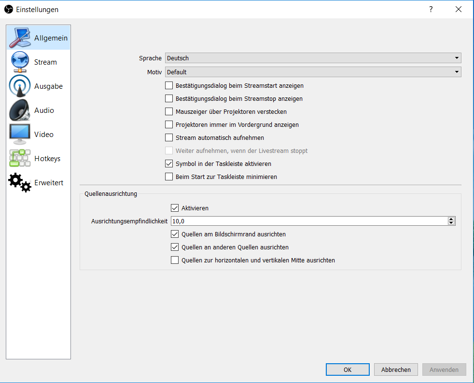Expand the Motiv dropdown set to Default
The image size is (474, 383).
(313, 72)
